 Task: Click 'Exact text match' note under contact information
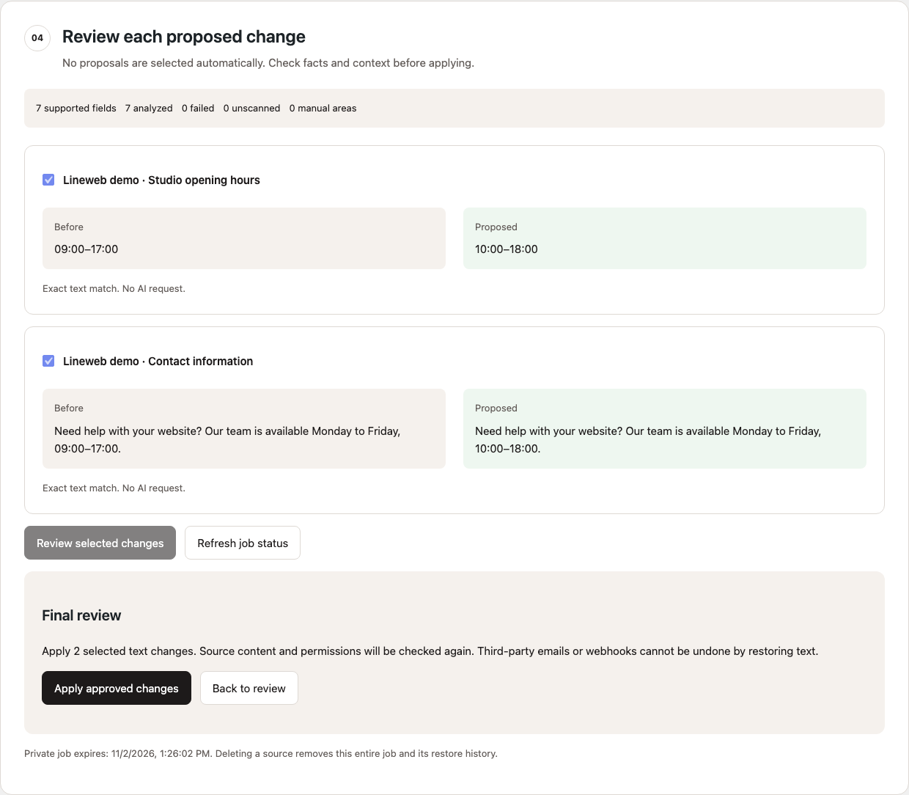pos(114,488)
